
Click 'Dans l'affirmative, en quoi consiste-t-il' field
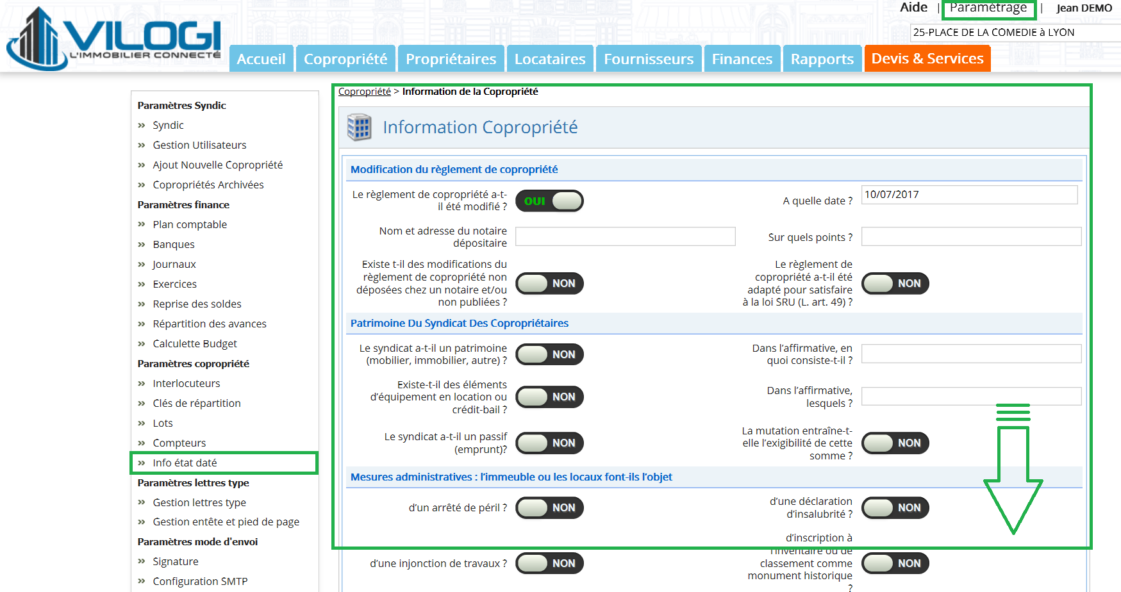(x=971, y=354)
